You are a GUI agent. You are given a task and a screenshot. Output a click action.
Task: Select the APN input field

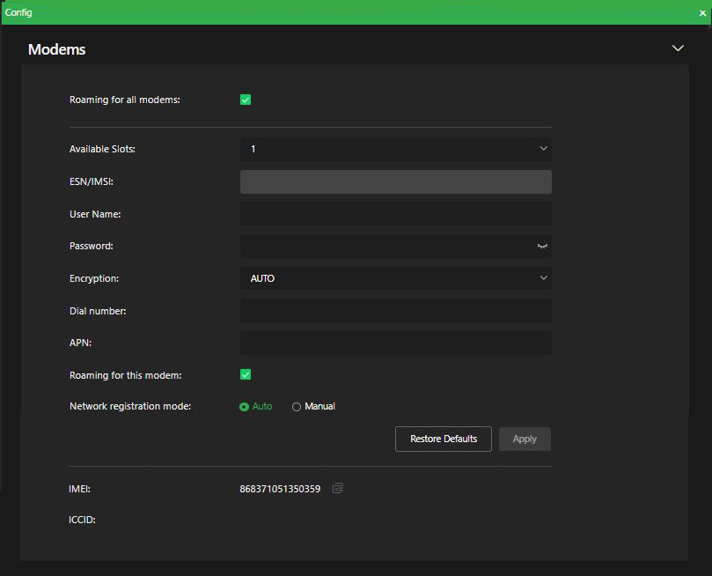point(395,342)
